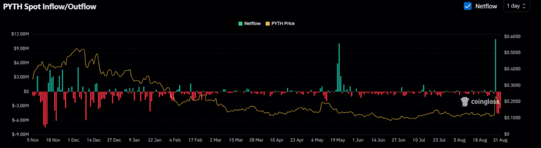Click the 22 Jan date label
Image resolution: width=541 pixels, height=148 pixels.
pyautogui.click(x=155, y=140)
